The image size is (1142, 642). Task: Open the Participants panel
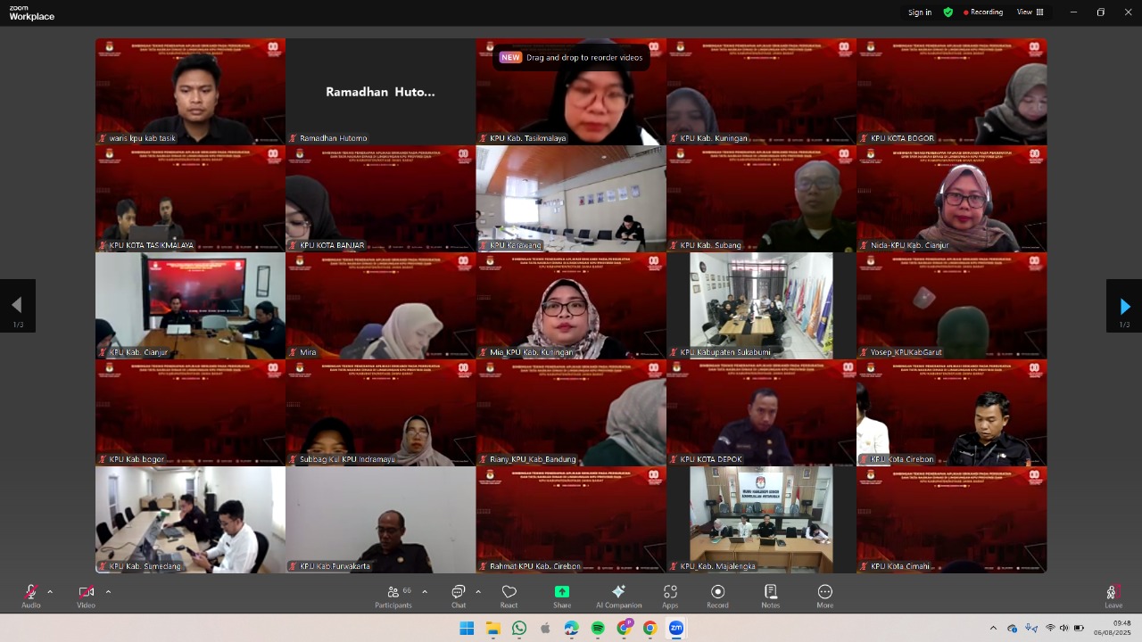pos(393,596)
